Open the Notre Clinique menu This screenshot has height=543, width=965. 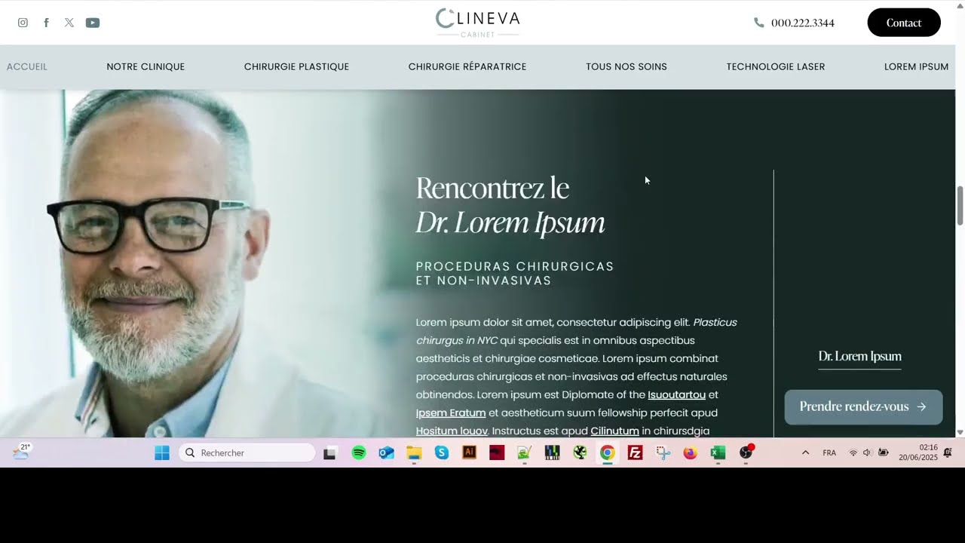(x=146, y=66)
